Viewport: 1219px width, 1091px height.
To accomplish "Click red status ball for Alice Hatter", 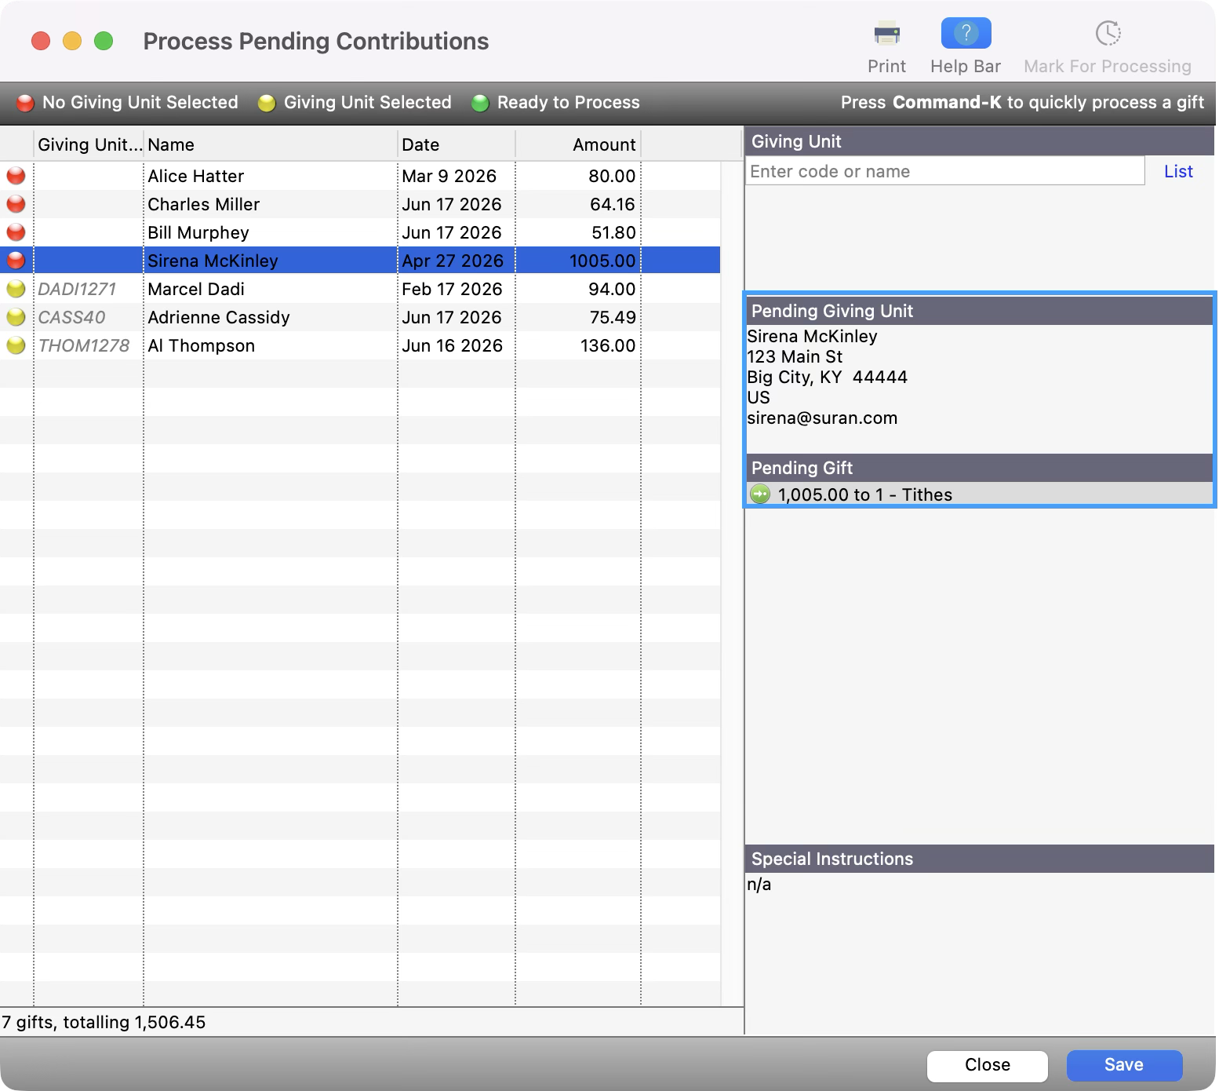I will pos(16,176).
